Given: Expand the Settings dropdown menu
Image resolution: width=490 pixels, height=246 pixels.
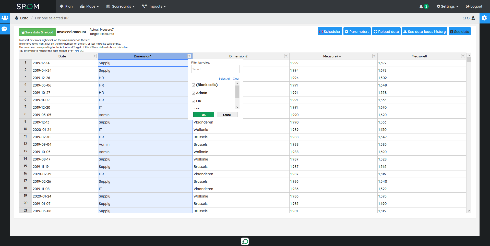Looking at the screenshot, I should [x=447, y=6].
